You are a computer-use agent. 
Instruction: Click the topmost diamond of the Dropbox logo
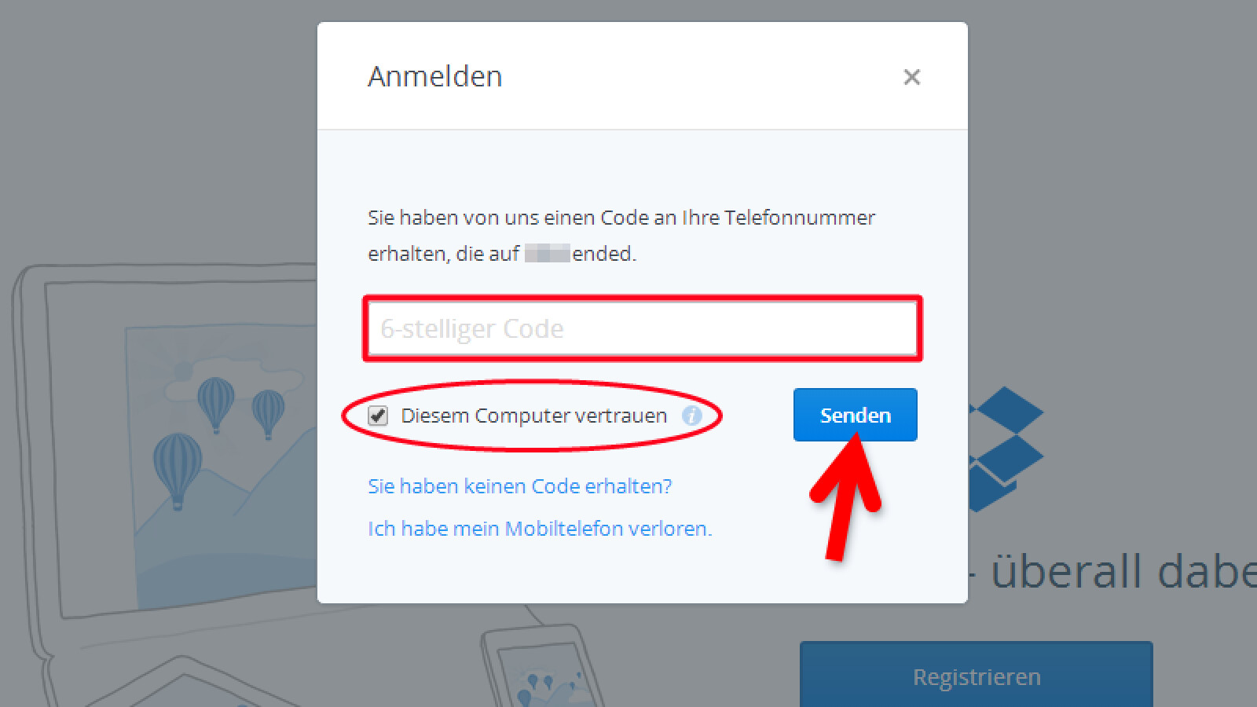(x=1007, y=408)
